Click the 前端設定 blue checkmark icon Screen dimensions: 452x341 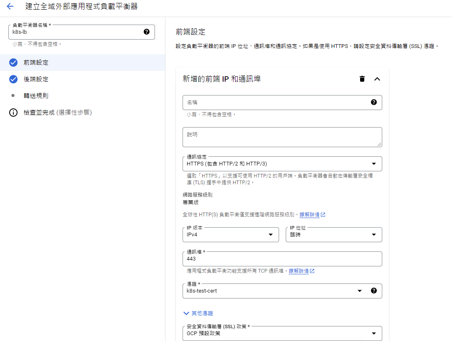click(13, 63)
